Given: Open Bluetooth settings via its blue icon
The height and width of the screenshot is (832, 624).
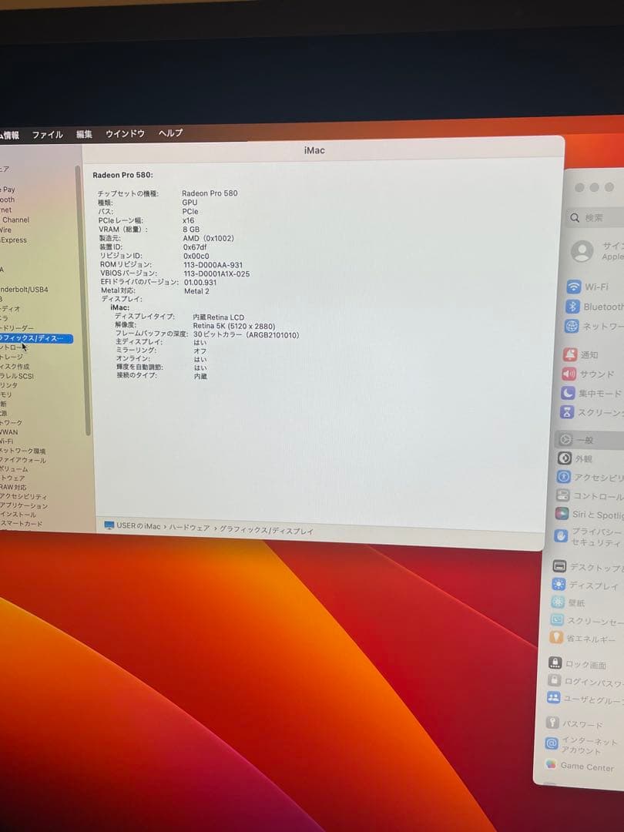Looking at the screenshot, I should tap(572, 307).
